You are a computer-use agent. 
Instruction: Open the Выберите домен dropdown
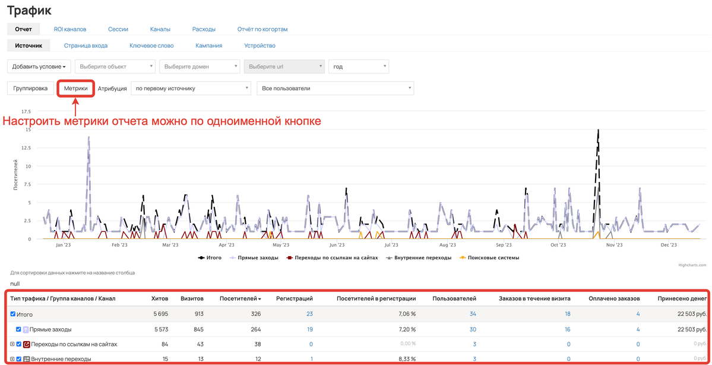[200, 67]
